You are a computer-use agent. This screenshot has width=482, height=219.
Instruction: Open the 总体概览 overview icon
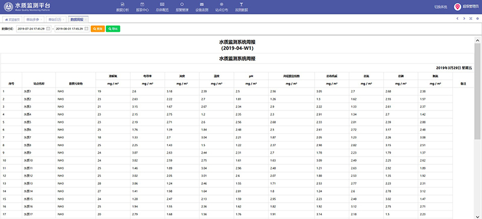[x=162, y=4]
